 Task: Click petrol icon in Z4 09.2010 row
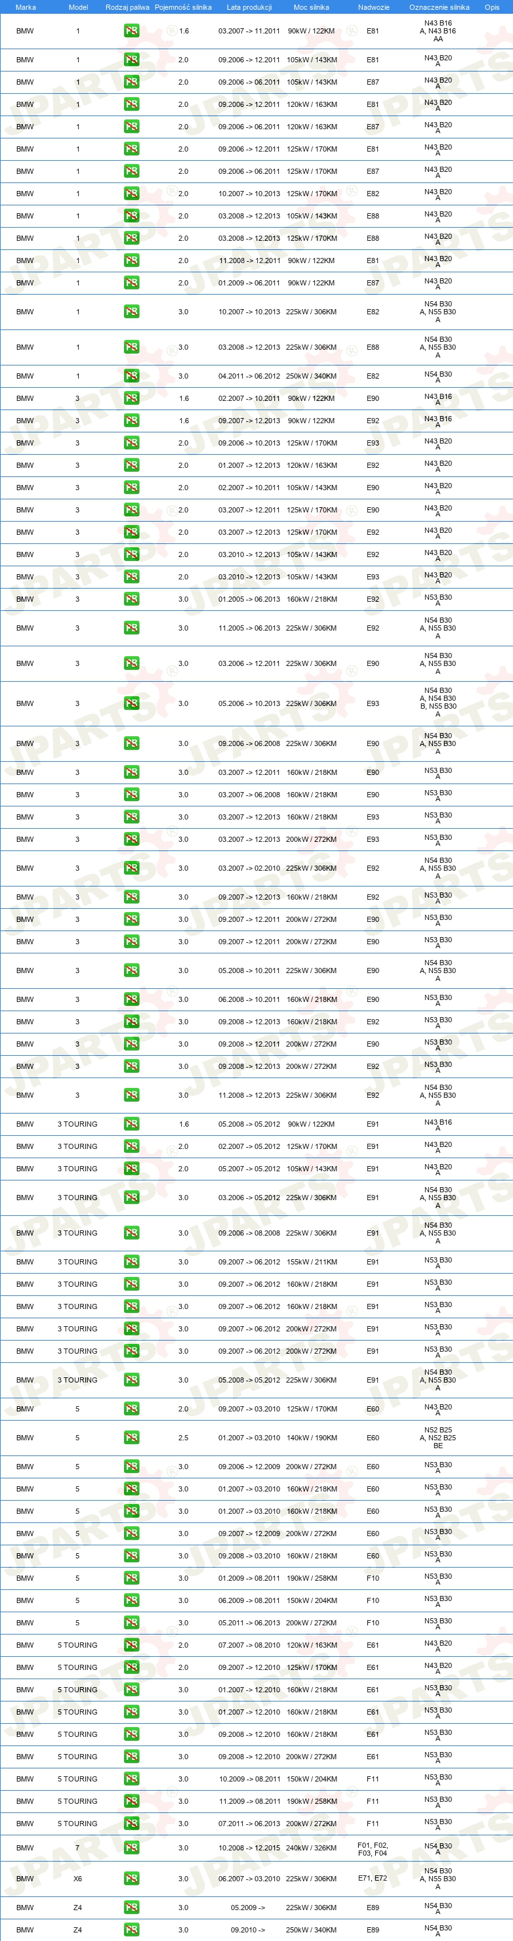pos(131,1931)
